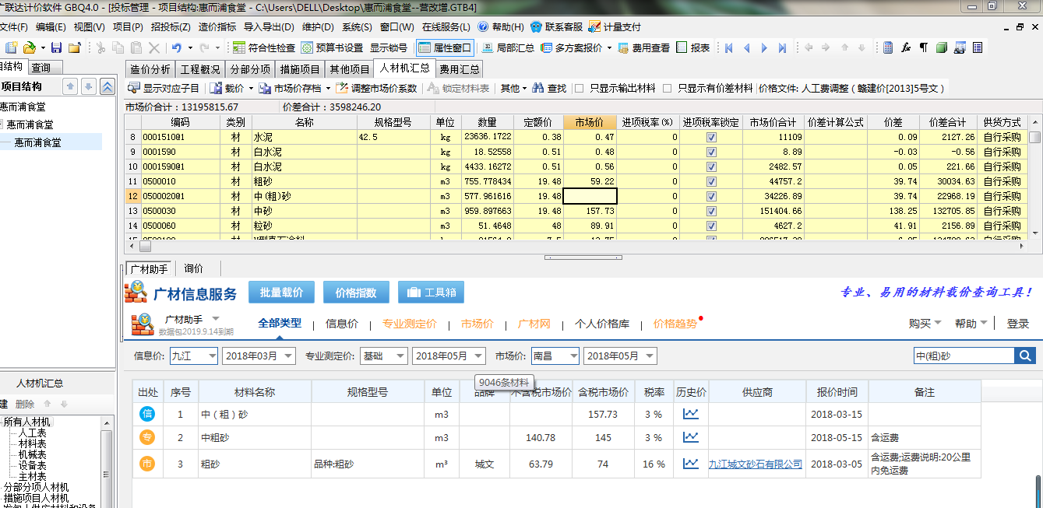This screenshot has width=1043, height=508.
Task: Open the 专业测定价 基础 dropdown
Action: [x=384, y=356]
